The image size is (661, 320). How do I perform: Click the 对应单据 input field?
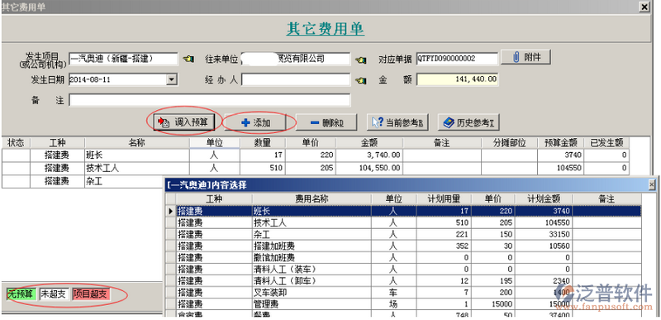[457, 59]
